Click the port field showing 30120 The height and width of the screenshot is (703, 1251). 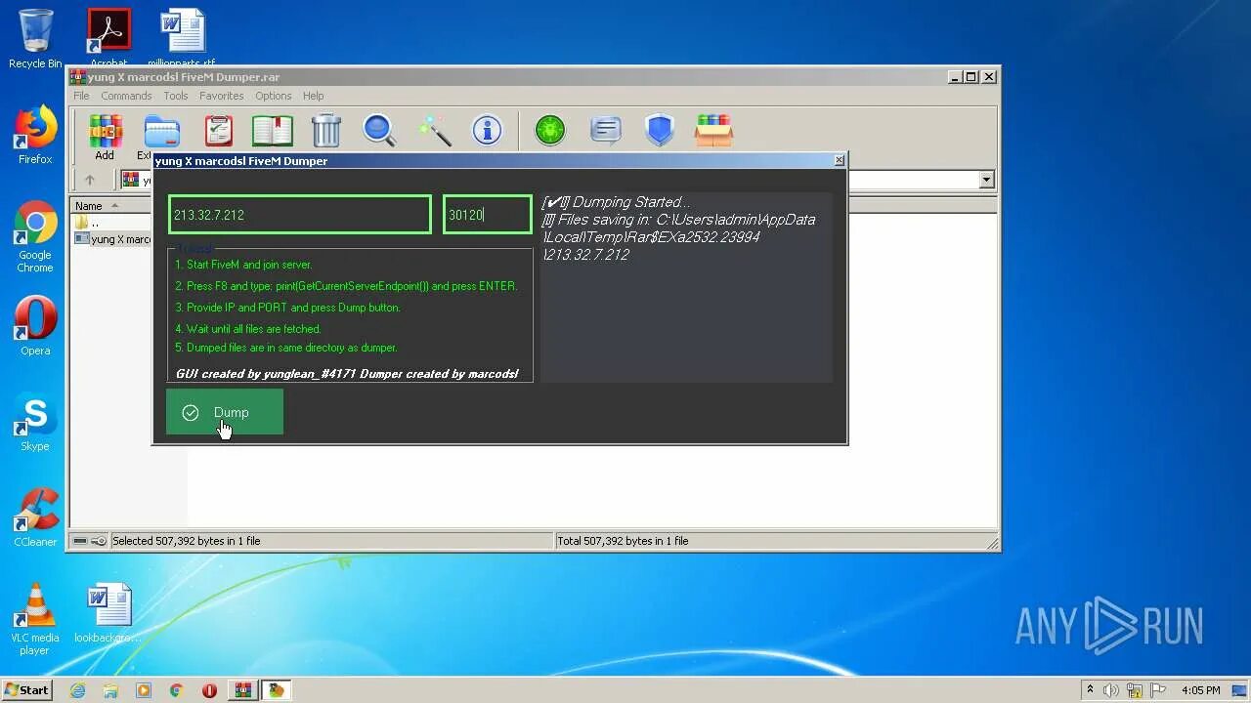point(487,215)
